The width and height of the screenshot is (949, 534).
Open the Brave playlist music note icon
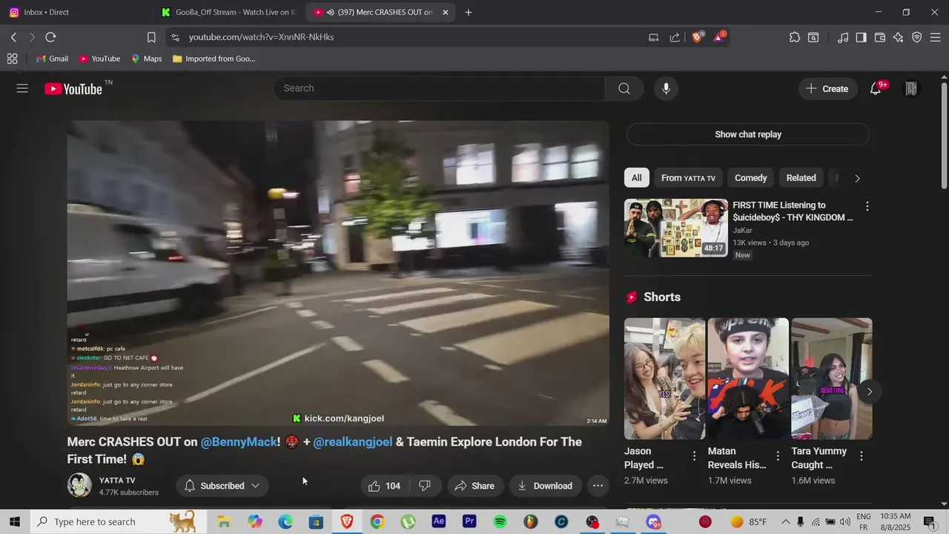[843, 37]
